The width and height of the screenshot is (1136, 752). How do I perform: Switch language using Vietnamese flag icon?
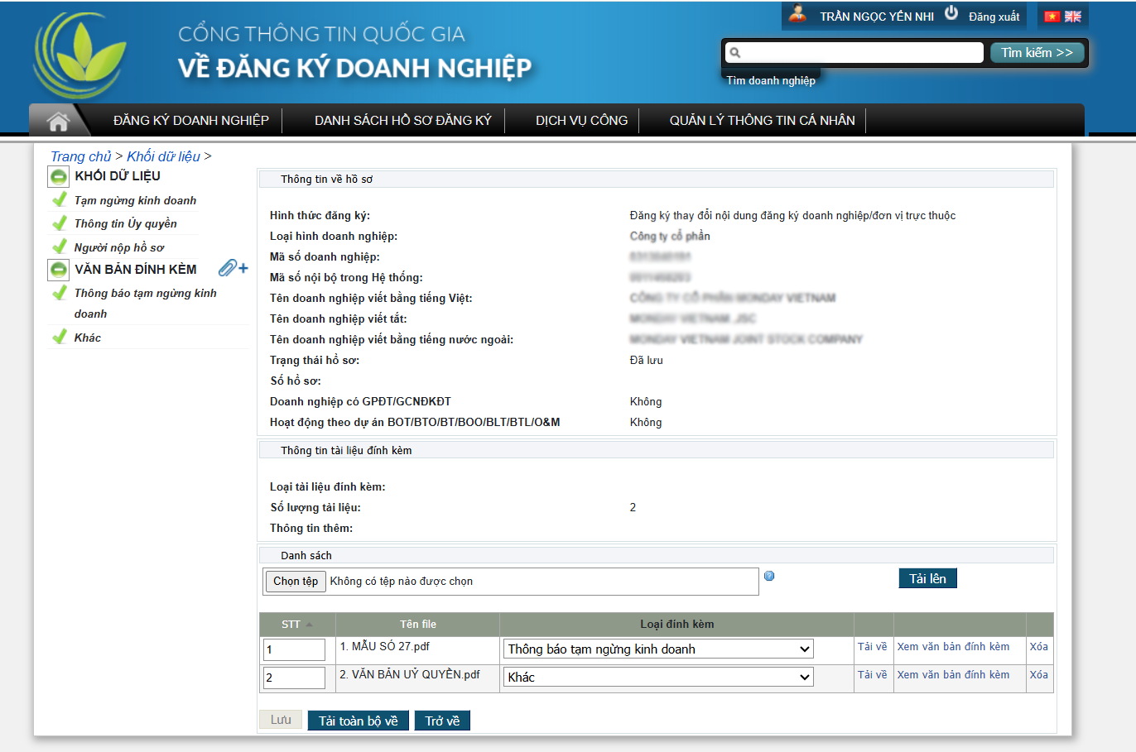1052,17
